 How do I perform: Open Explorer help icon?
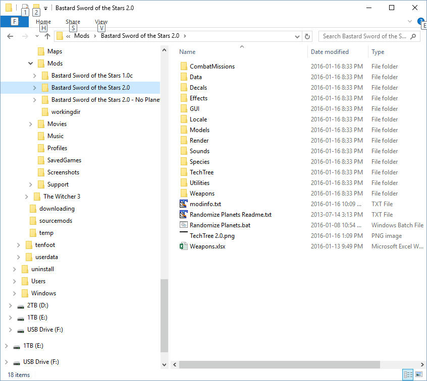tap(420, 21)
